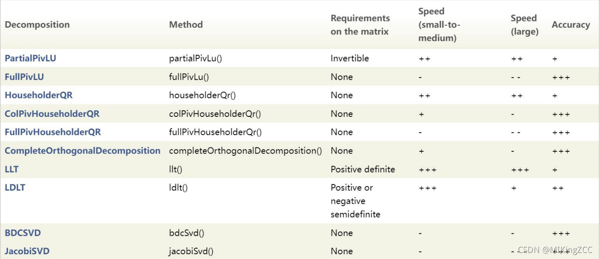The height and width of the screenshot is (259, 599).
Task: Click the Method column header
Action: click(x=186, y=24)
